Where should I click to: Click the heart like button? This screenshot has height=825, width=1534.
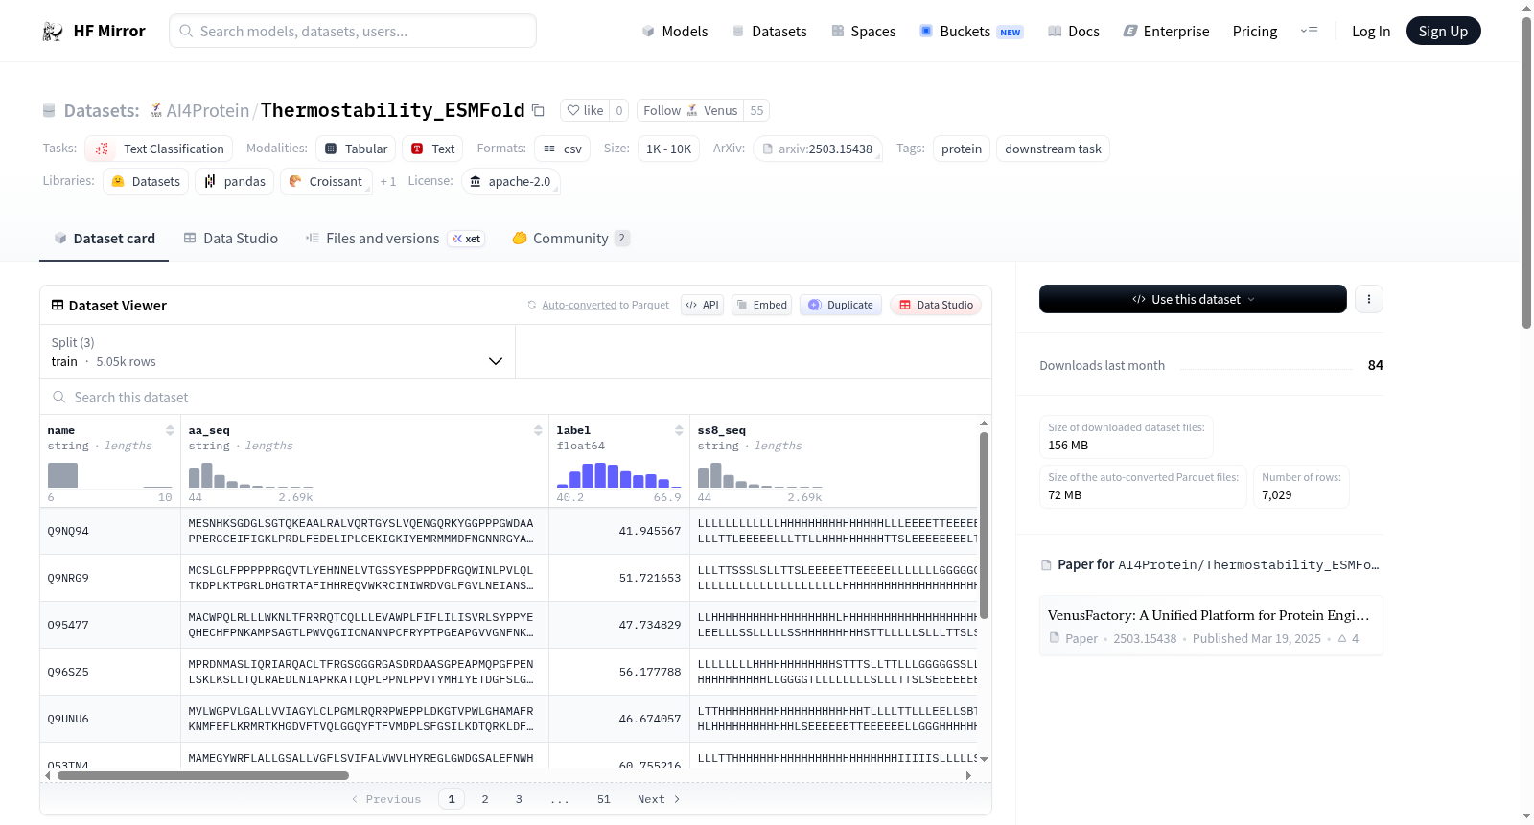click(x=585, y=111)
